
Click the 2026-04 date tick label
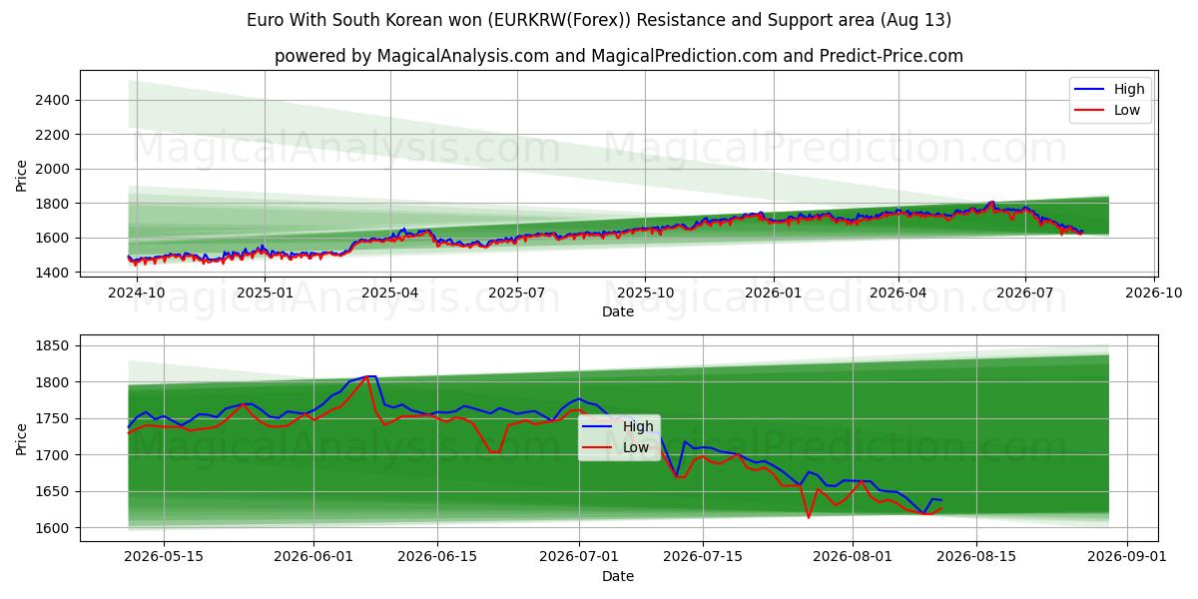[x=898, y=293]
